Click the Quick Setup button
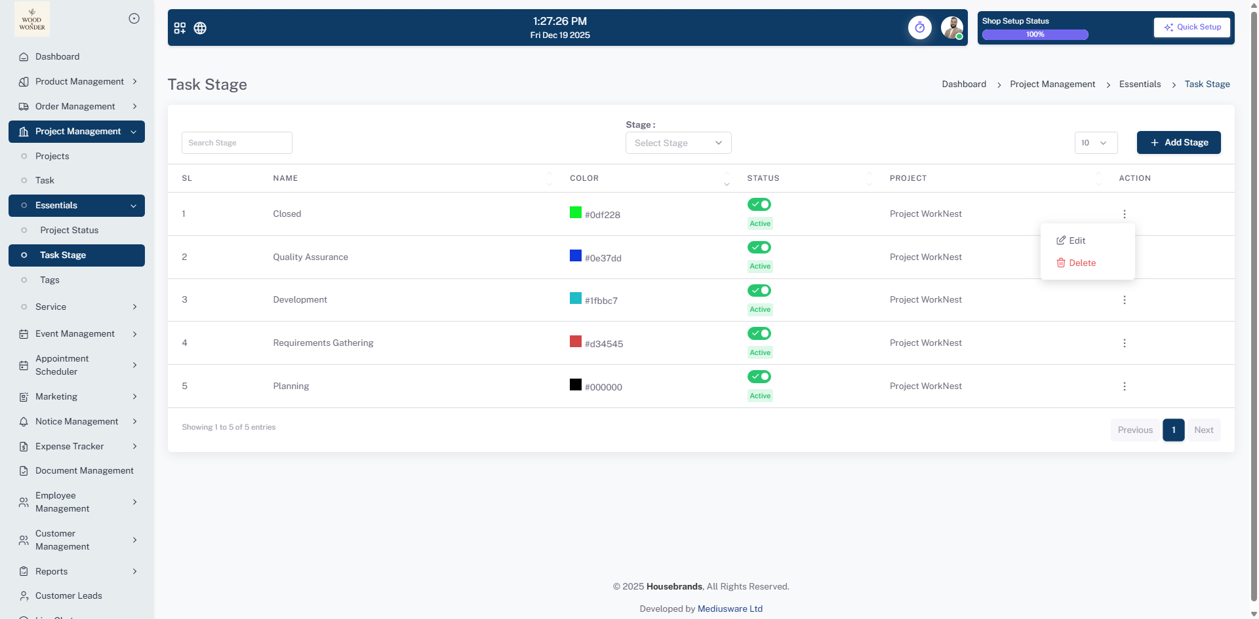 1191,28
